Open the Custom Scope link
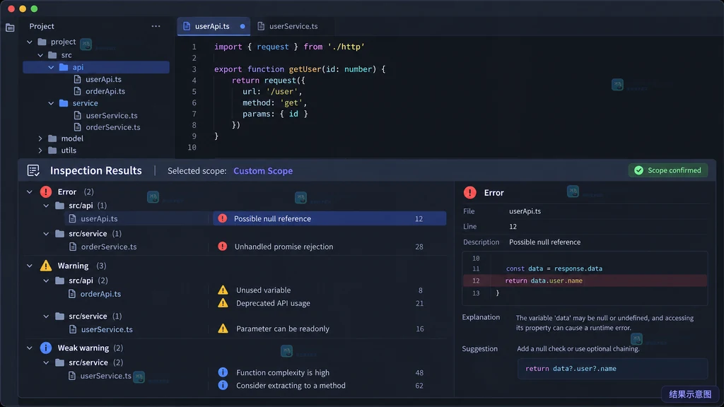The height and width of the screenshot is (407, 724). [263, 171]
